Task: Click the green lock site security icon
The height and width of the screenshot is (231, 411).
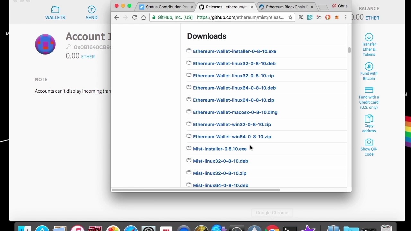Action: click(x=154, y=18)
